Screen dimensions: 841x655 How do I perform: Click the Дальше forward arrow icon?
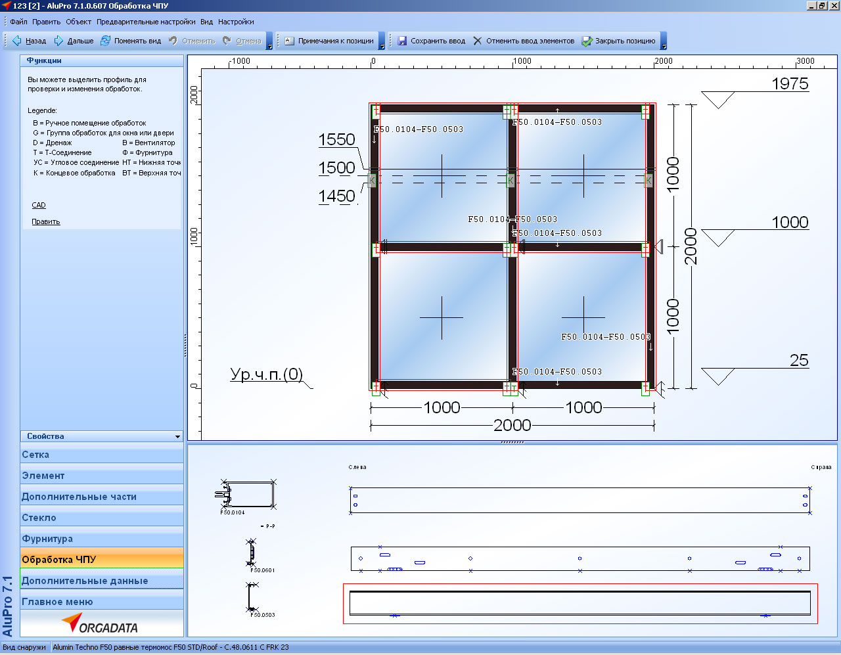(58, 41)
